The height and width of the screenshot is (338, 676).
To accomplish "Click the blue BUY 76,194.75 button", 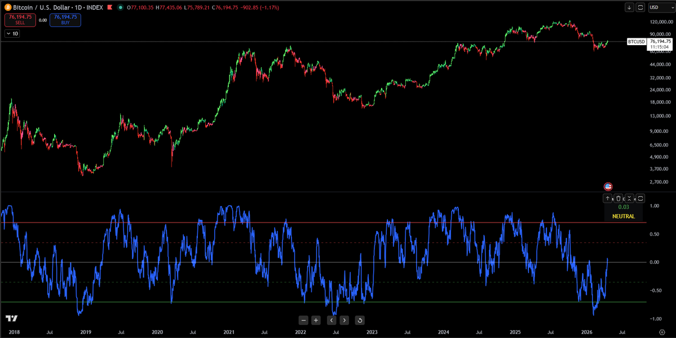I will (x=65, y=20).
